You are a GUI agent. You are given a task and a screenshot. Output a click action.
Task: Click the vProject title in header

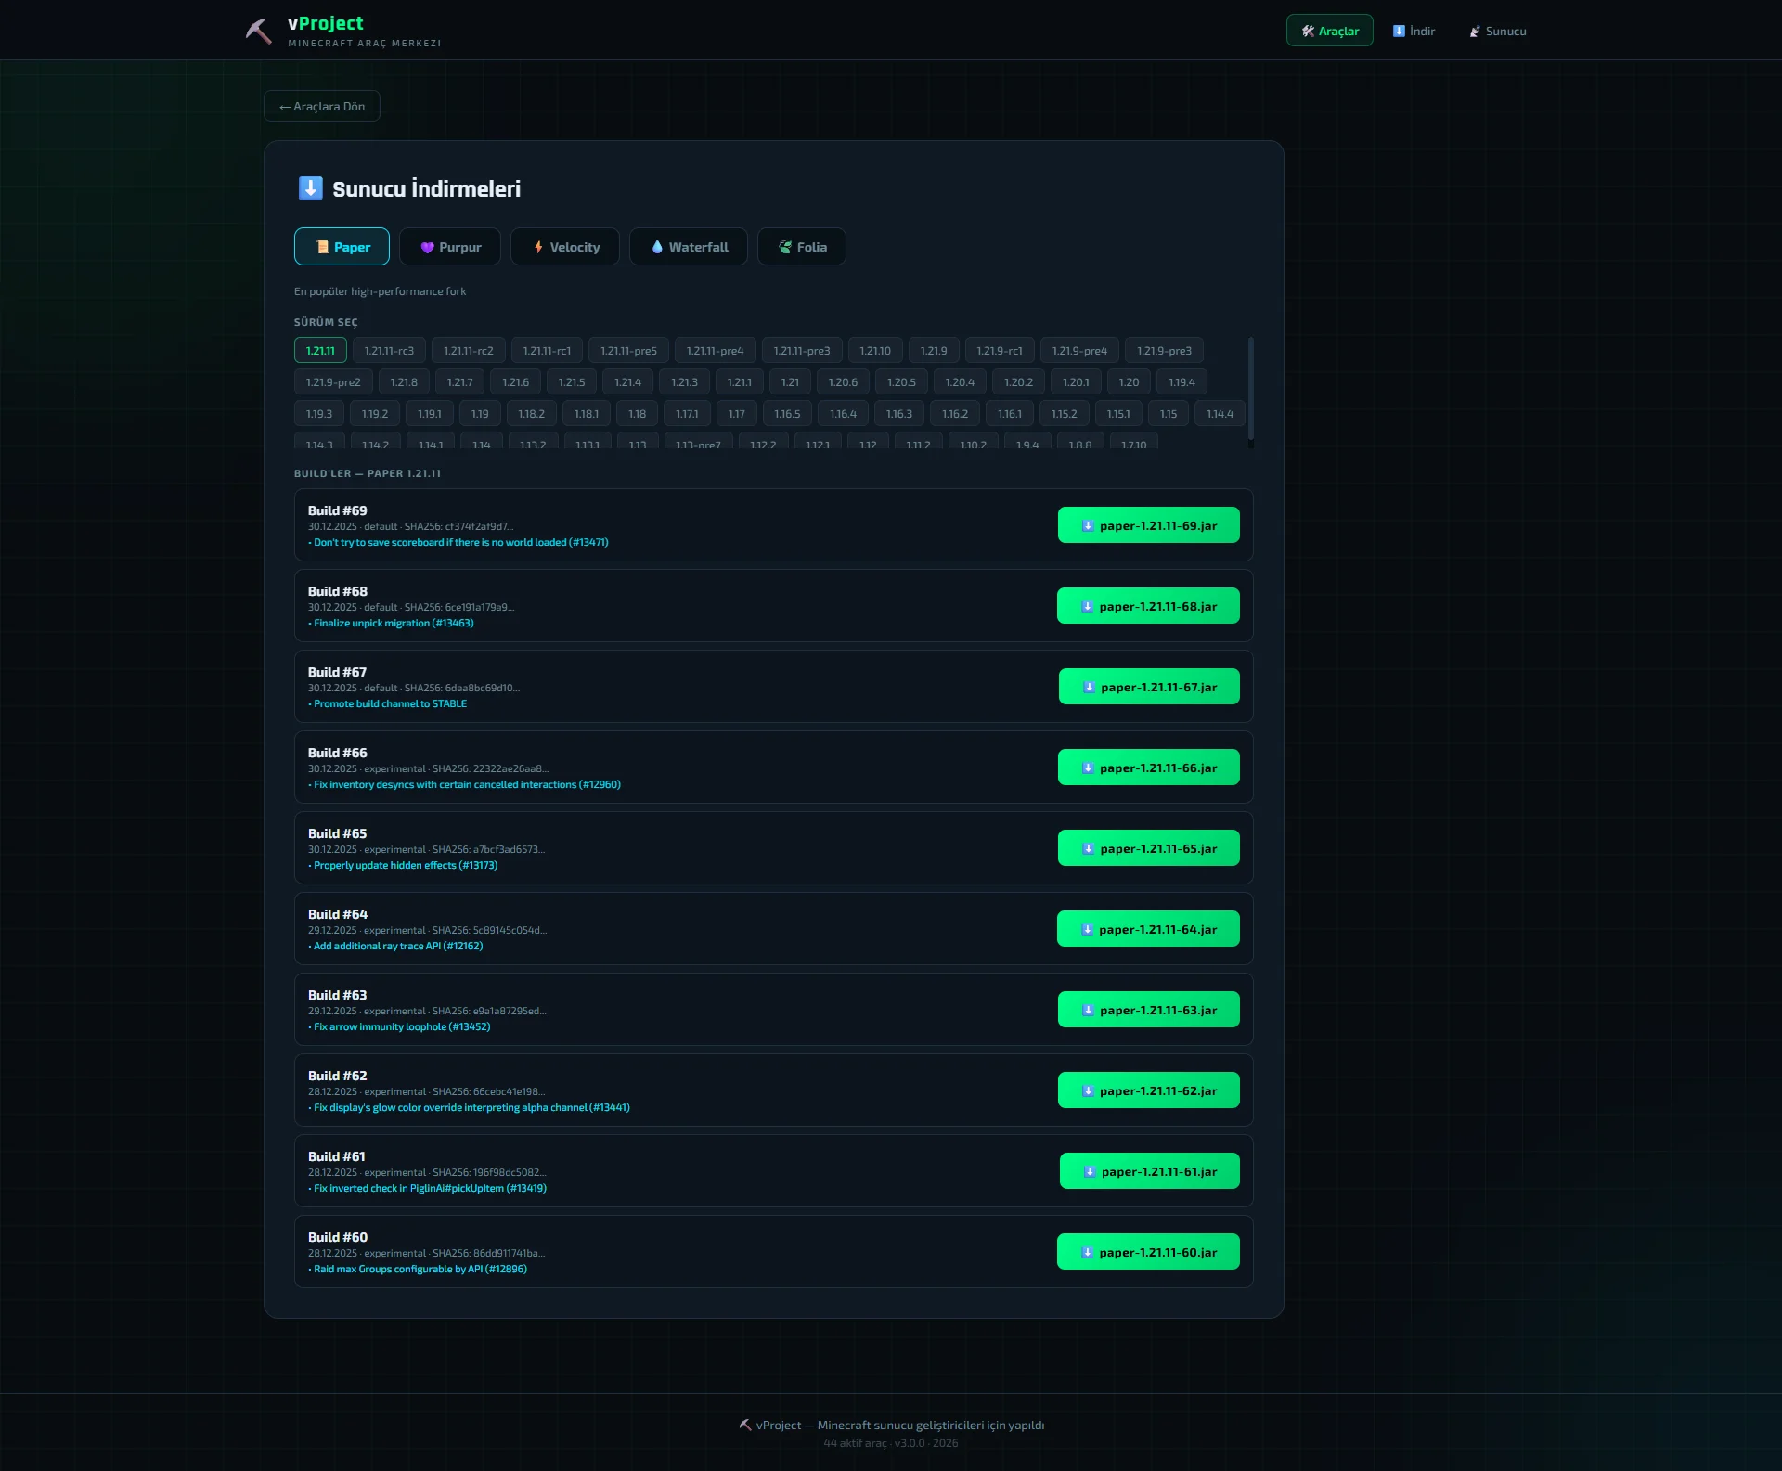click(325, 23)
